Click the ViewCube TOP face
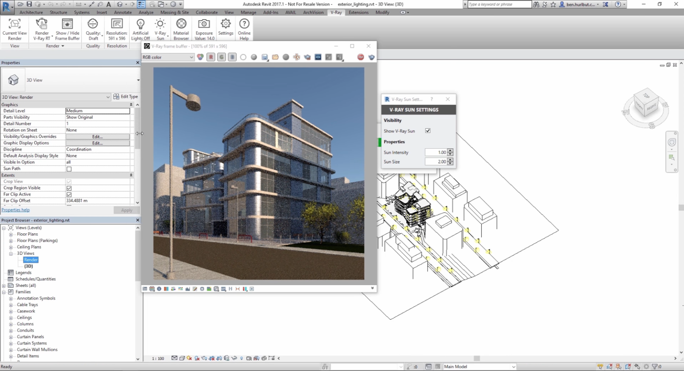The width and height of the screenshot is (684, 371). pyautogui.click(x=647, y=96)
